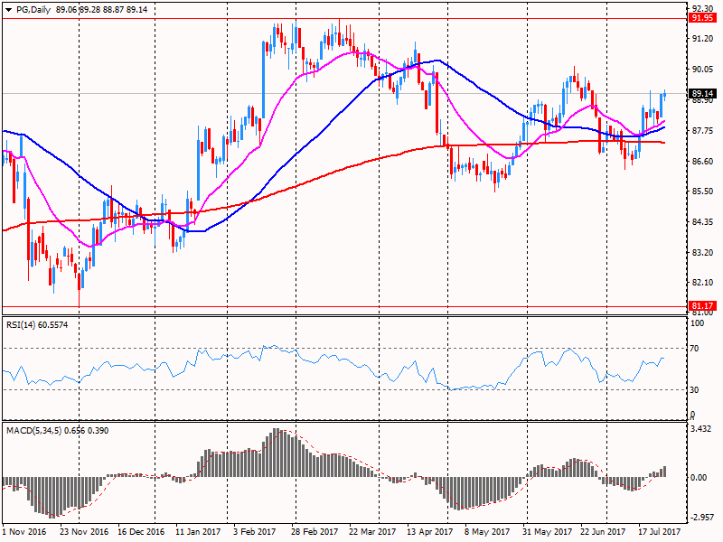The width and height of the screenshot is (723, 542).
Task: Select the 23 Nov 2016 date label
Action: click(x=84, y=532)
